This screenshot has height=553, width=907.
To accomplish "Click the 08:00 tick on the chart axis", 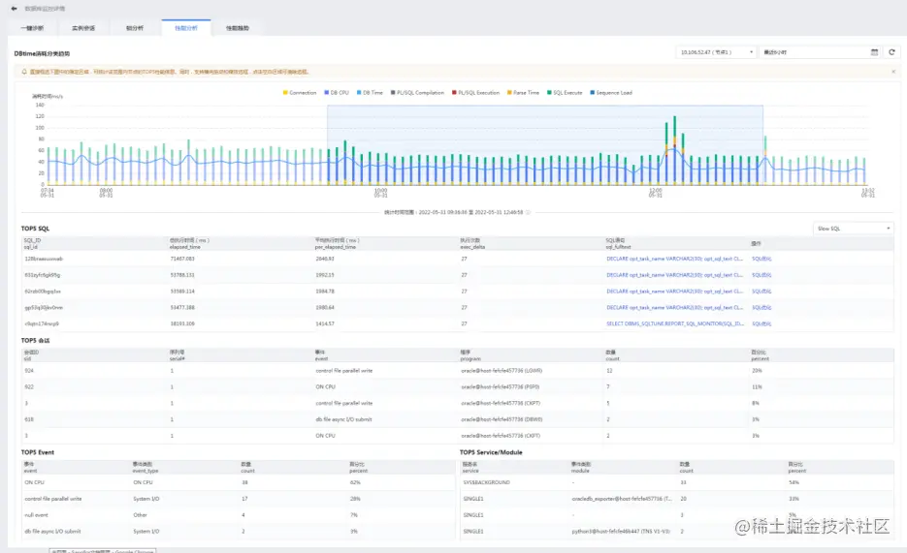I will click(107, 192).
